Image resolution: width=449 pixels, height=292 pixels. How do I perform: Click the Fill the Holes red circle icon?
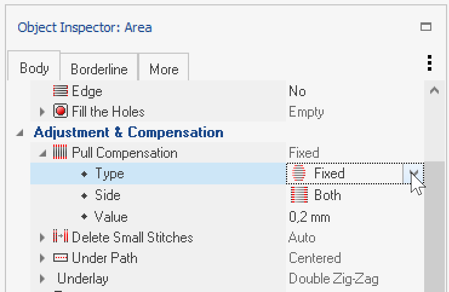61,111
